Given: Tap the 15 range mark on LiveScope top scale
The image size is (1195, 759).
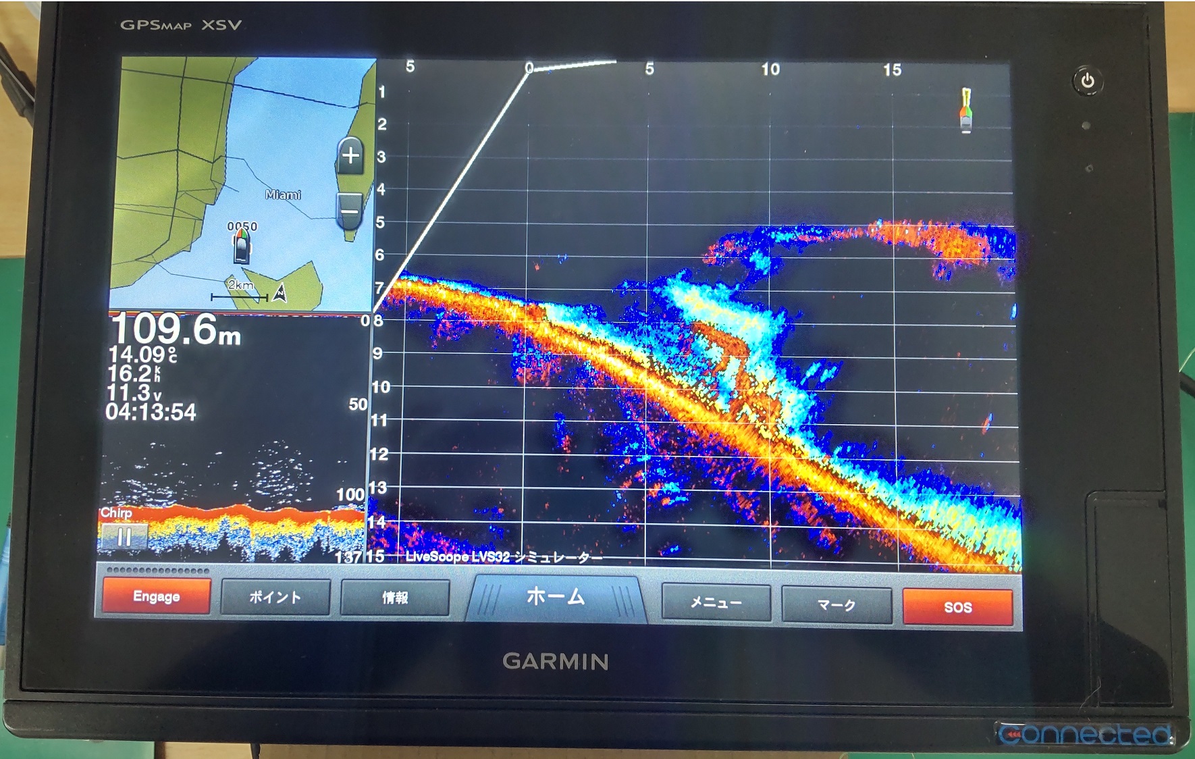Looking at the screenshot, I should coord(892,70).
